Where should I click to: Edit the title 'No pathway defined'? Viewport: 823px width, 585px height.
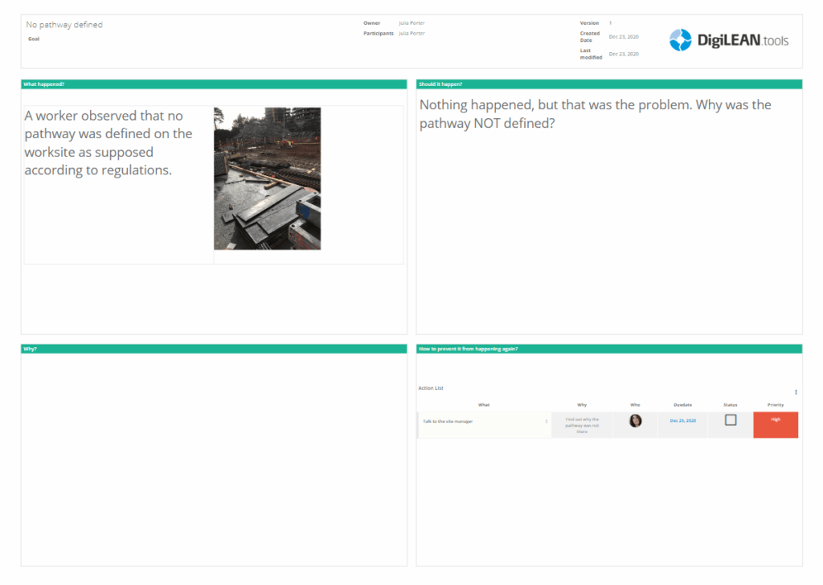pos(63,24)
